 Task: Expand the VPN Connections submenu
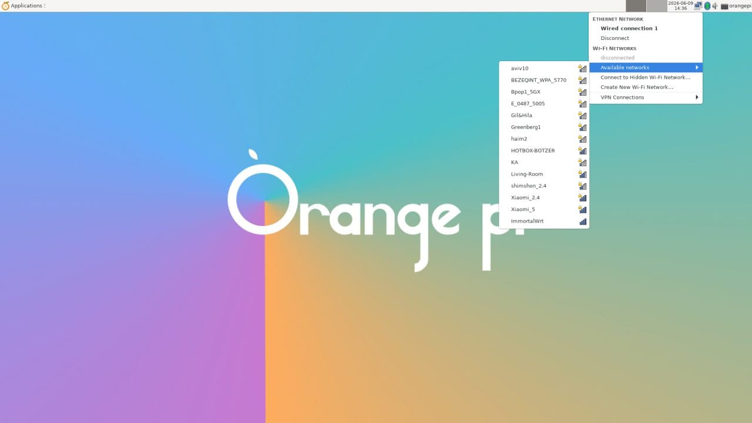click(646, 98)
